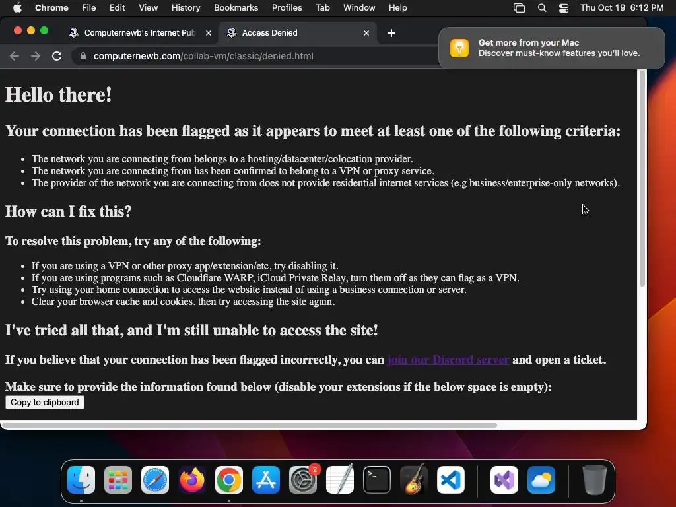
Task: Click the date and time in menu bar
Action: click(x=622, y=7)
